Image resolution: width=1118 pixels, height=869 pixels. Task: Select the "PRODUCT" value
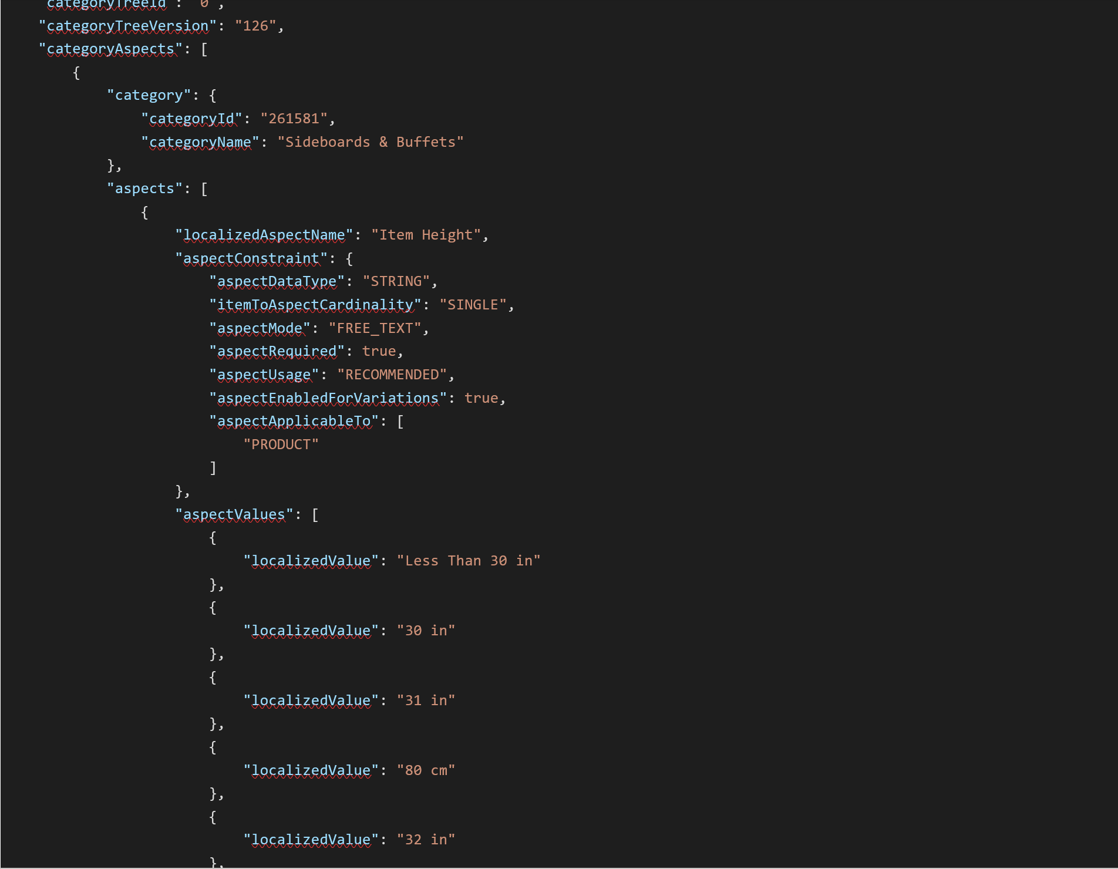[x=281, y=444]
